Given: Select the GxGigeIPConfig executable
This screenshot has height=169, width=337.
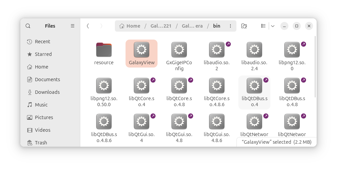Looking at the screenshot, I should pos(179,57).
